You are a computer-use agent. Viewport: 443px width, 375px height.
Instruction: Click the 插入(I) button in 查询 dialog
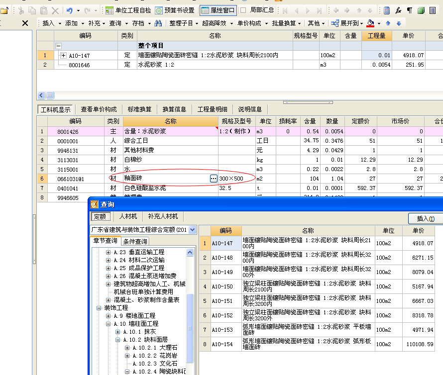click(426, 218)
